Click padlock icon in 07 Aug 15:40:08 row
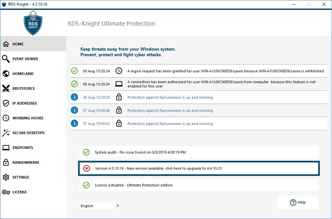Viewport: 332px width, 219px height. click(119, 110)
